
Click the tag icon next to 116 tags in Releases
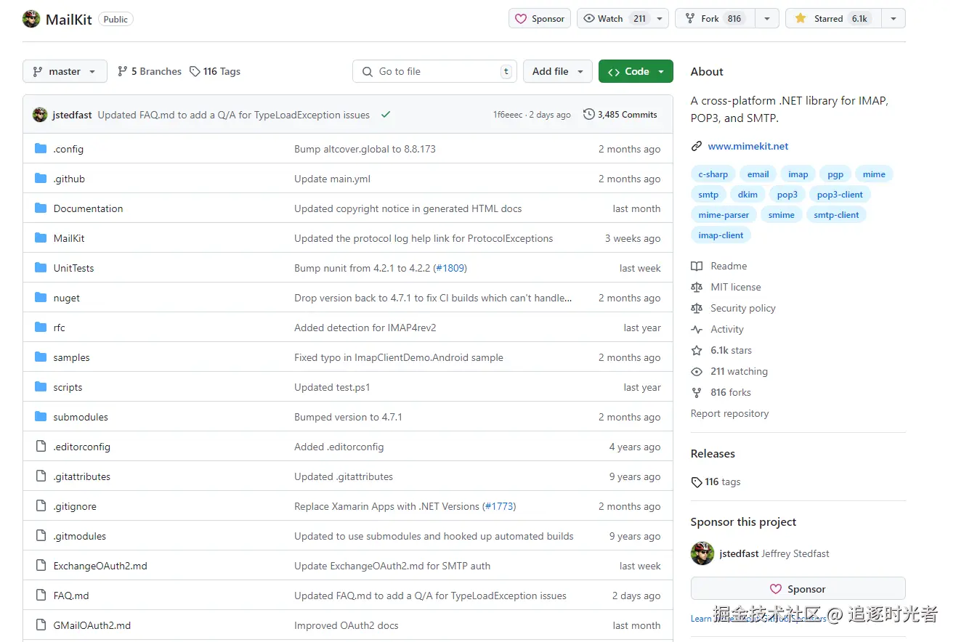click(x=697, y=482)
